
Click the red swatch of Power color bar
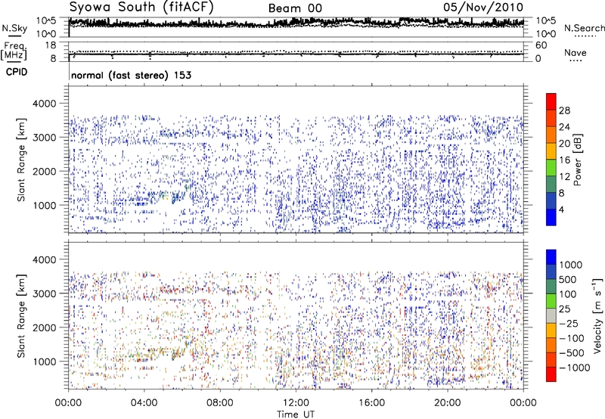click(x=551, y=101)
